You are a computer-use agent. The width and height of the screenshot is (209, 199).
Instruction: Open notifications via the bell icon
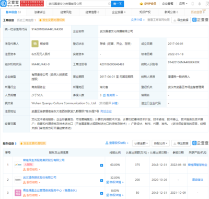(200, 4)
